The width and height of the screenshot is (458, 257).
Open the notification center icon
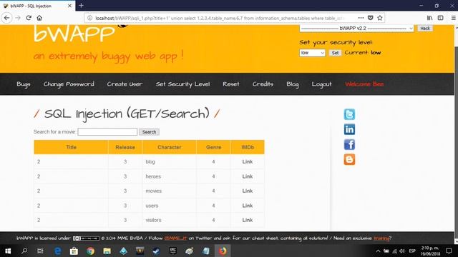[449, 251]
